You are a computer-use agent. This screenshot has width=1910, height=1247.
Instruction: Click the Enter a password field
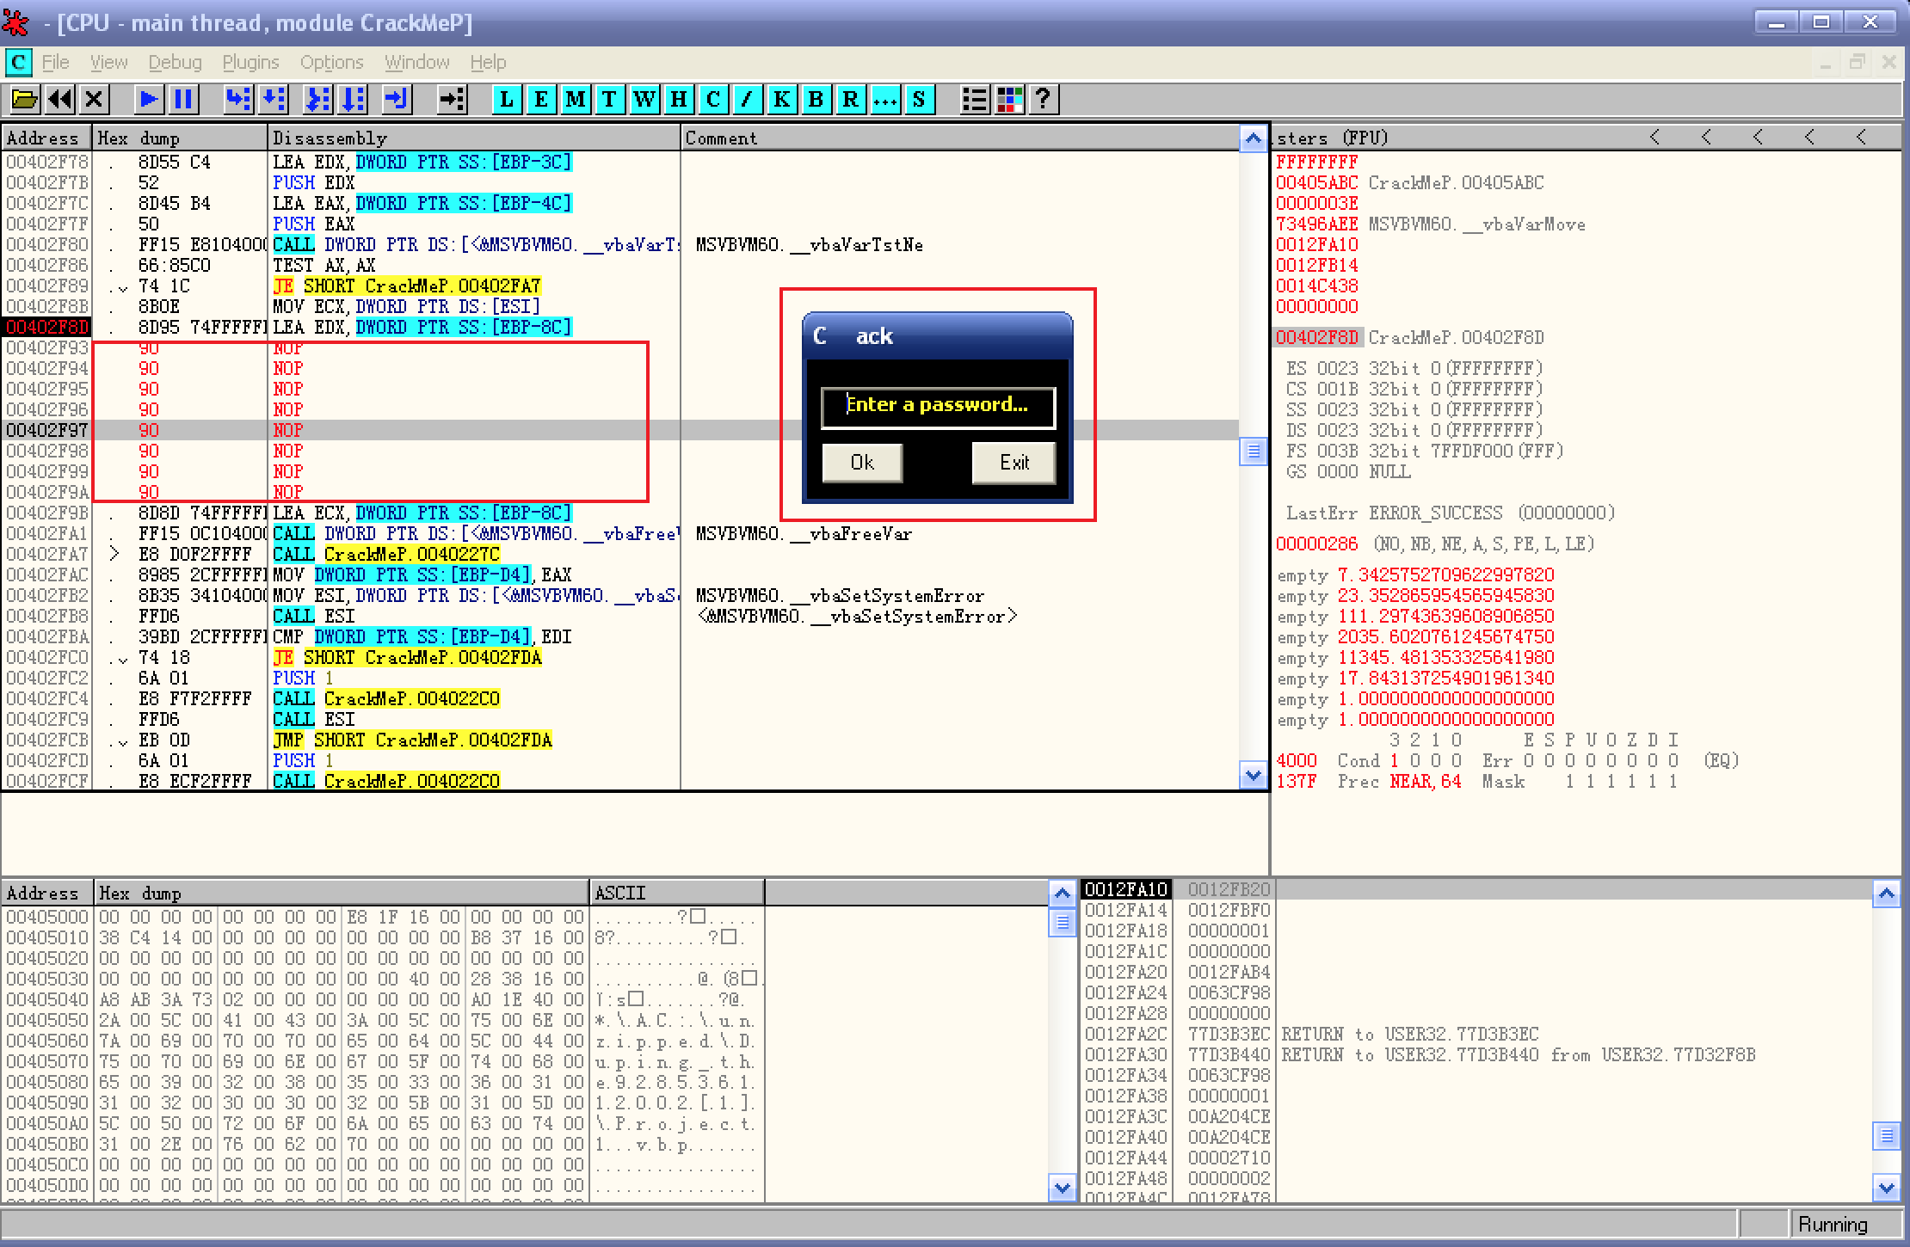pos(938,406)
